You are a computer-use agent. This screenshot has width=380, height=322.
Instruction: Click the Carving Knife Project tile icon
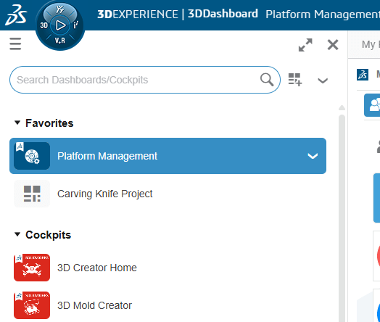point(32,194)
